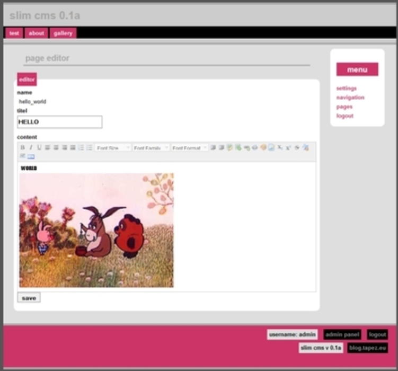Click the logout button in footer
398x371 pixels.
(x=377, y=334)
